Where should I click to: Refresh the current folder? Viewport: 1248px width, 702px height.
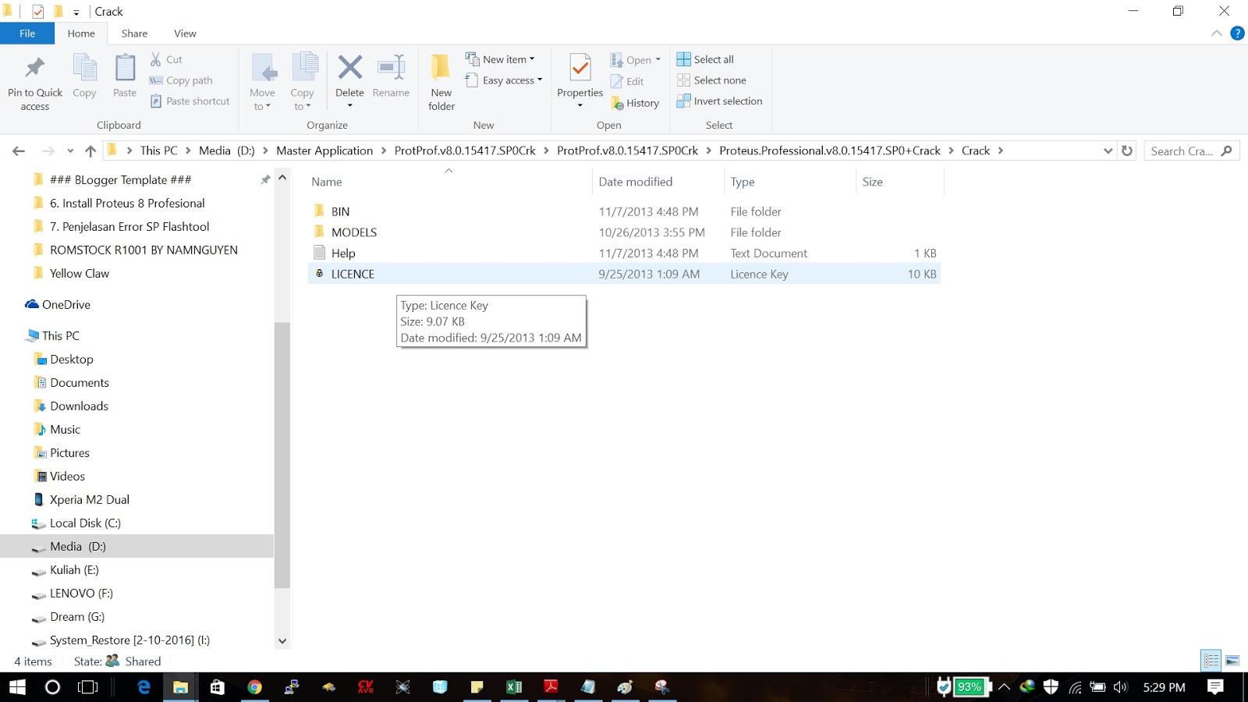click(1127, 151)
